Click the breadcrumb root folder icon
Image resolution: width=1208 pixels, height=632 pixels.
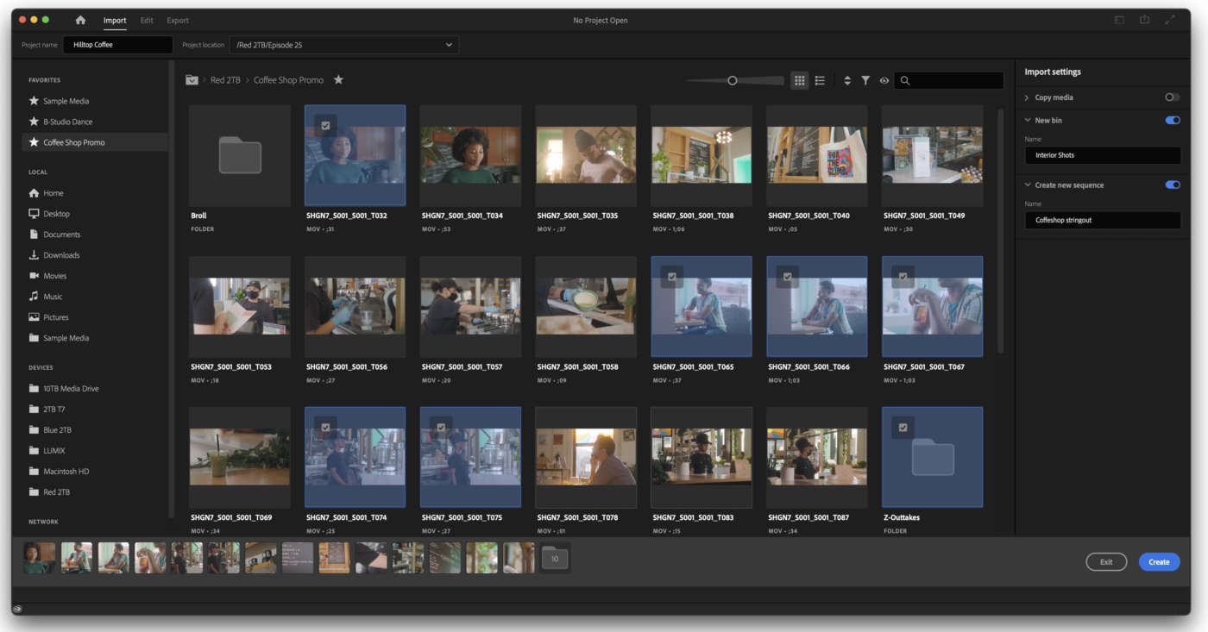pos(192,80)
